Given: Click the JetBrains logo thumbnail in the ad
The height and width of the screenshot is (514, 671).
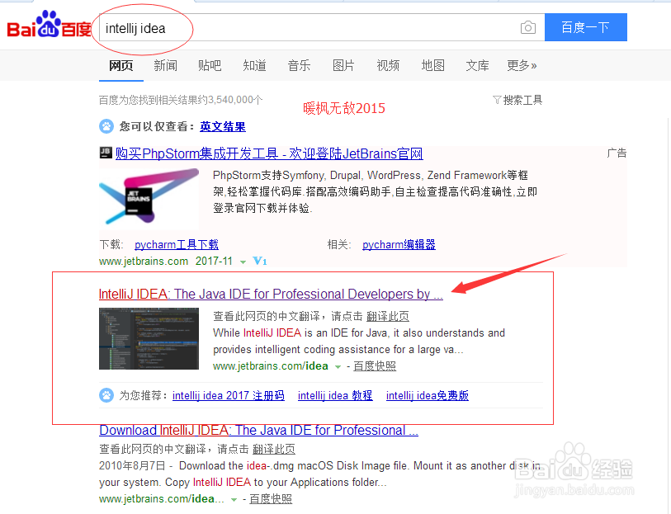Looking at the screenshot, I should pyautogui.click(x=149, y=199).
